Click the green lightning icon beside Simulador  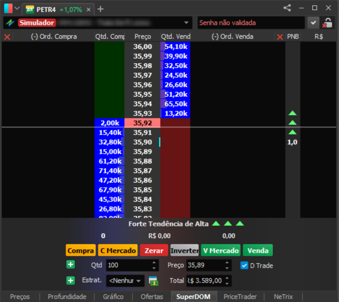click(10, 23)
